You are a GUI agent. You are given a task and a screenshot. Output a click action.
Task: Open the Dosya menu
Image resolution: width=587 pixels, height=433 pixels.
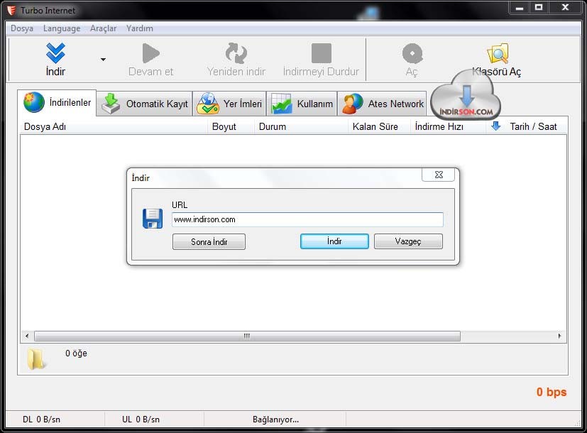click(22, 28)
